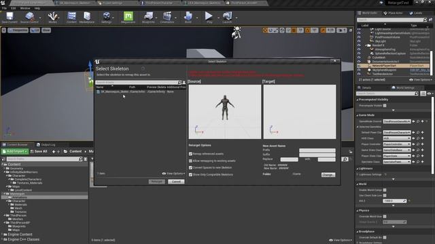Viewport: 435px width, 244px height.
Task: Start Play in editor
Action: (x=209, y=17)
